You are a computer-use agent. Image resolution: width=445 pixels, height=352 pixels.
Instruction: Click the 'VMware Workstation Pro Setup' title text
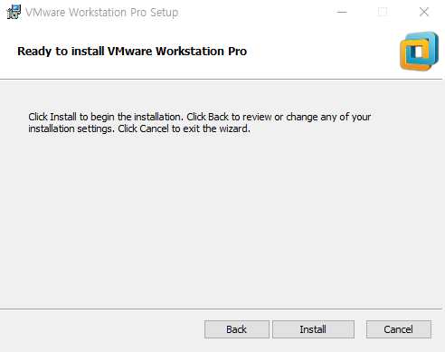pyautogui.click(x=102, y=13)
